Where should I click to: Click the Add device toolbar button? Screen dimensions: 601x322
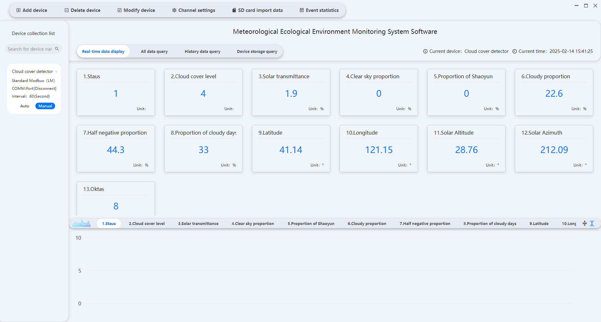(x=32, y=10)
